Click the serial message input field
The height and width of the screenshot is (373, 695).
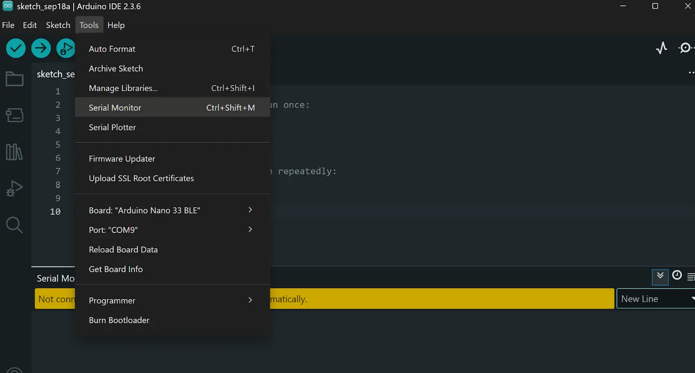tap(324, 299)
